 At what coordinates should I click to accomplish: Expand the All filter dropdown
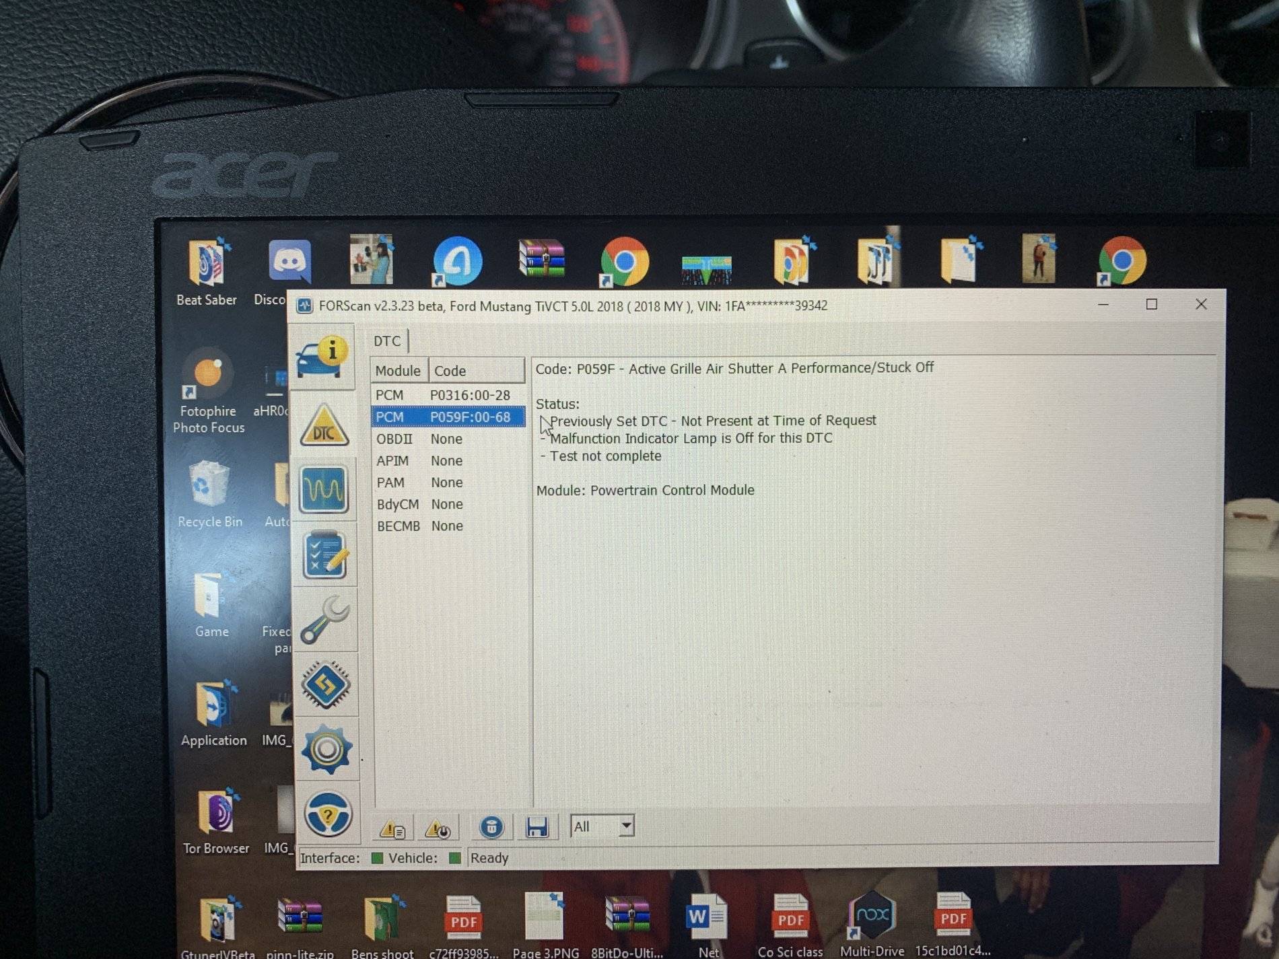pos(626,826)
